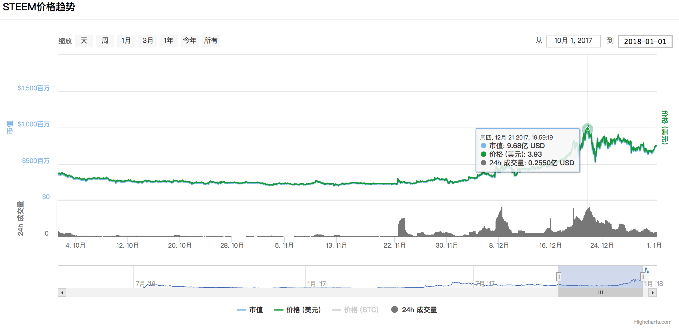Enable the 价格 (BTC) series in legend
679x330 pixels.
coord(355,310)
